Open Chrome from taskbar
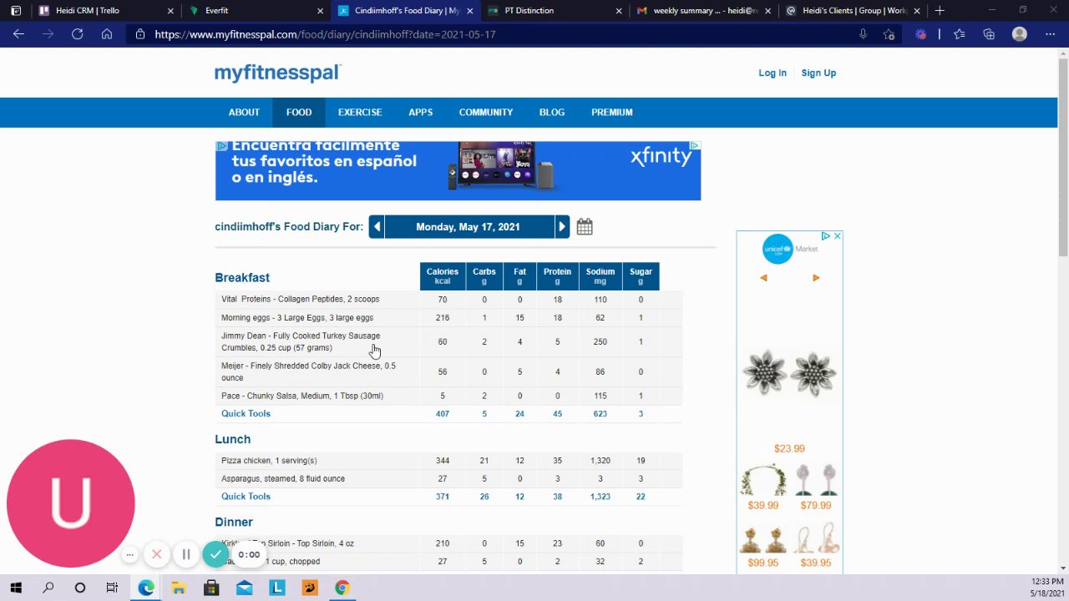The image size is (1069, 601). click(x=342, y=588)
